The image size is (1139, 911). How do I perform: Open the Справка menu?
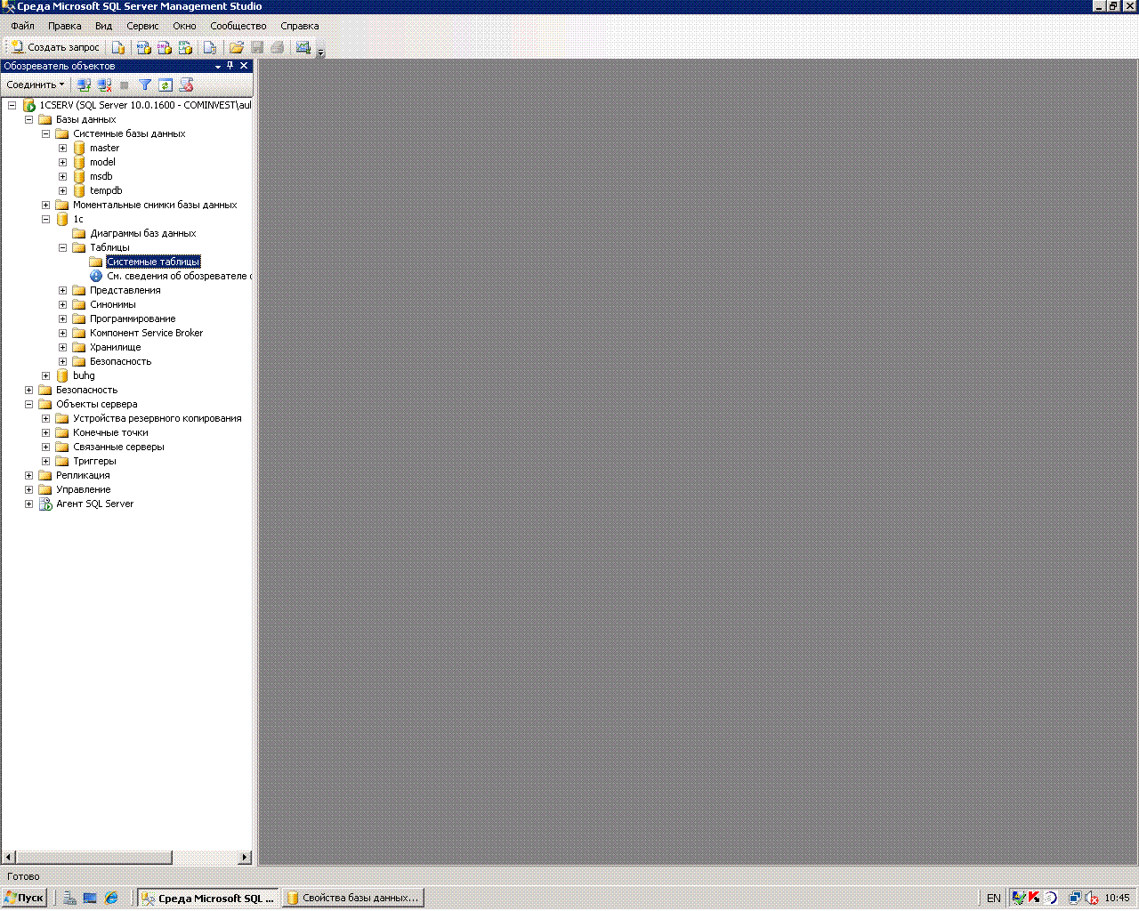[300, 26]
